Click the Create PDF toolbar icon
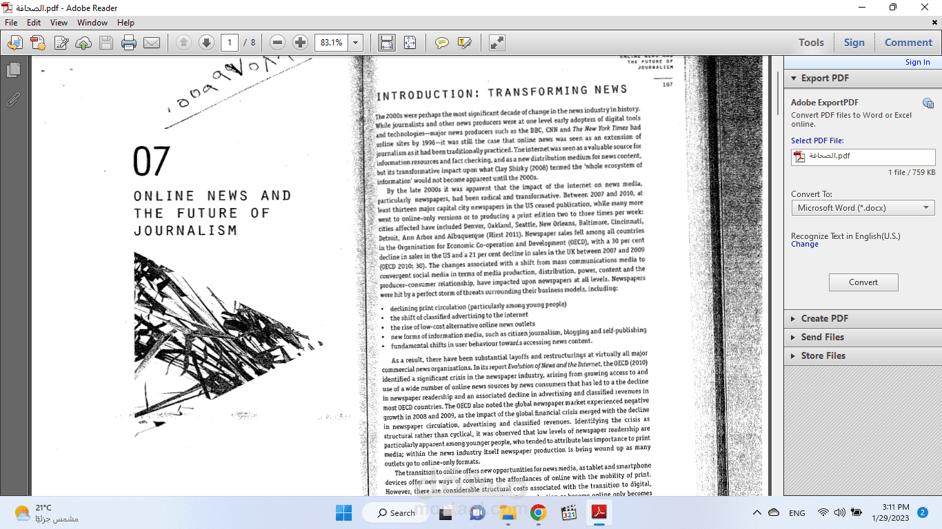Image resolution: width=942 pixels, height=529 pixels. pos(38,43)
